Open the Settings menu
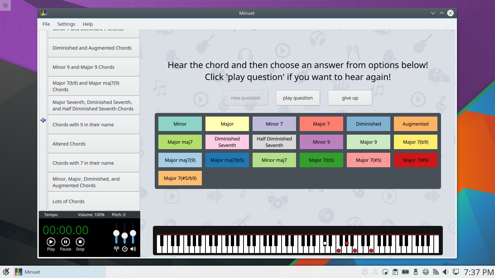The image size is (495, 278). [66, 24]
